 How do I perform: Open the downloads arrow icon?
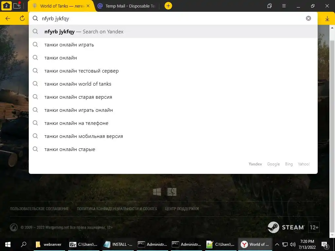click(x=327, y=19)
